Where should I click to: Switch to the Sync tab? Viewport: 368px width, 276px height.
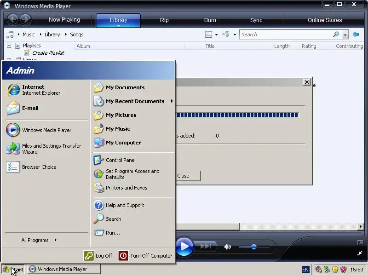(x=256, y=20)
